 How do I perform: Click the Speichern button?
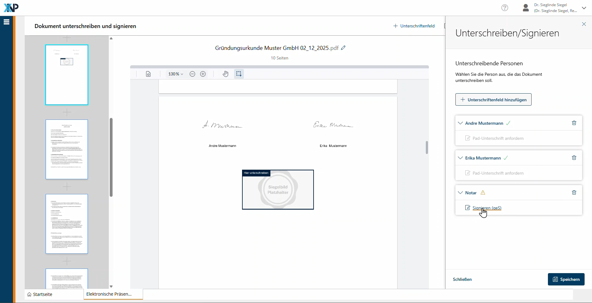click(566, 279)
